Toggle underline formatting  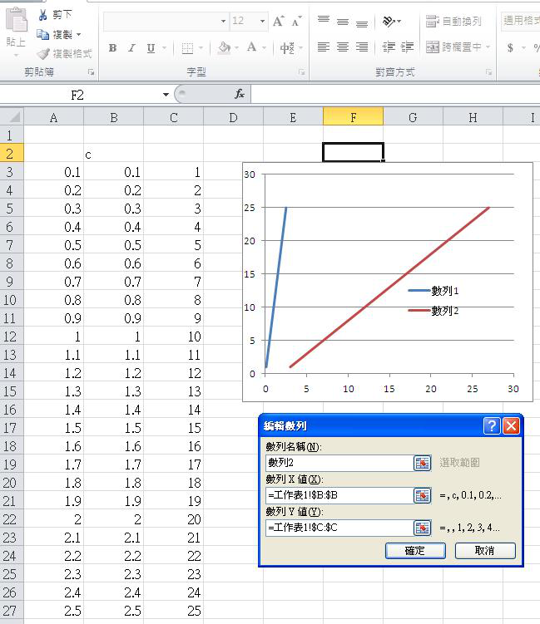tap(151, 48)
